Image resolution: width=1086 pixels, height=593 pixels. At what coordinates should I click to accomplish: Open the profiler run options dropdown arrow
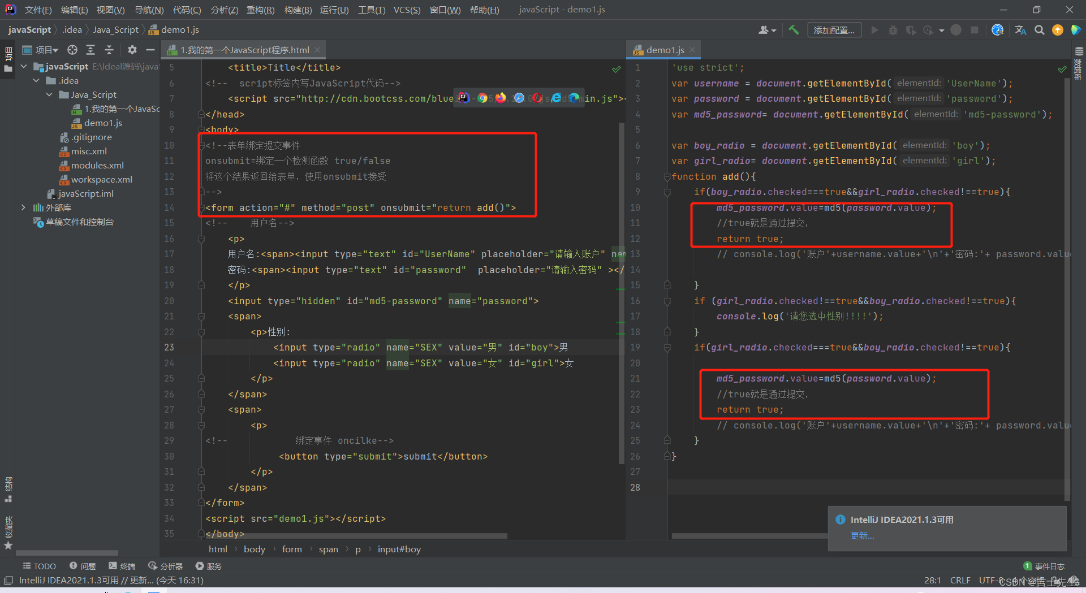point(941,31)
